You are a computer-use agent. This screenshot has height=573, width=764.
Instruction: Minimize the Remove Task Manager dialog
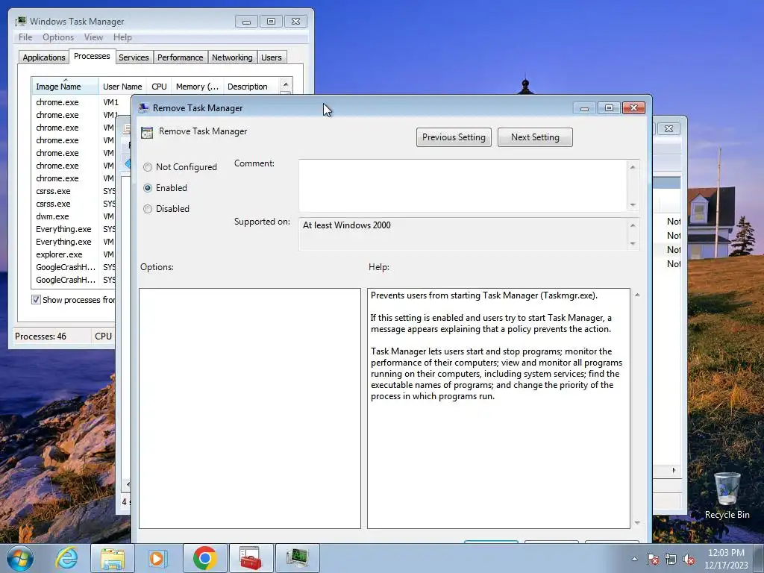[x=585, y=107]
